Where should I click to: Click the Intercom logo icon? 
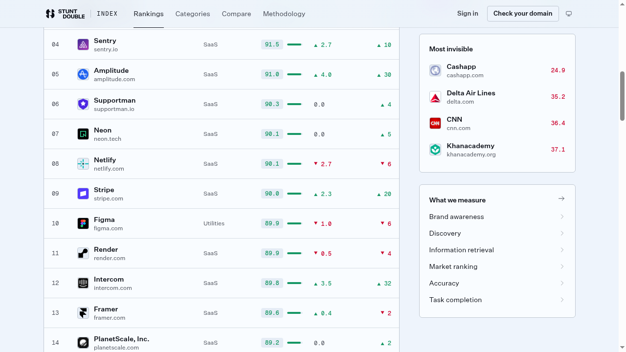(x=83, y=283)
